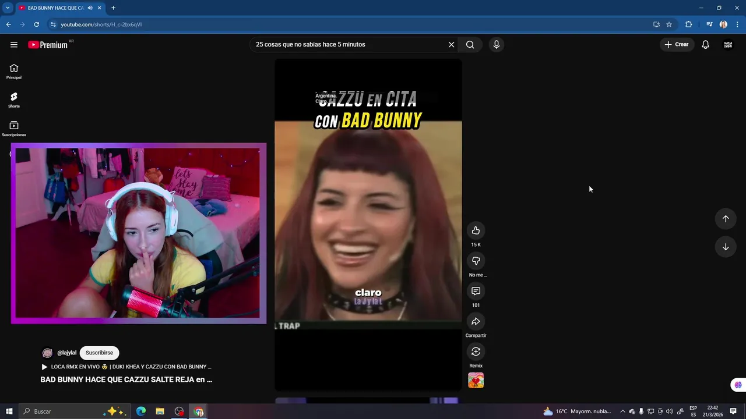The height and width of the screenshot is (419, 746).
Task: Open YouTube notifications bell
Action: point(705,44)
